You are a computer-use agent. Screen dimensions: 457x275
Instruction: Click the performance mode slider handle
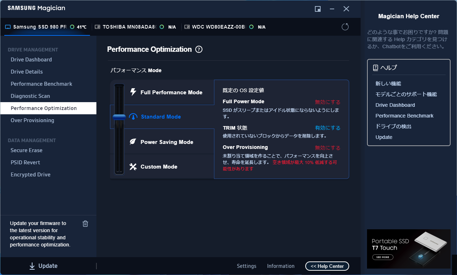pyautogui.click(x=119, y=117)
